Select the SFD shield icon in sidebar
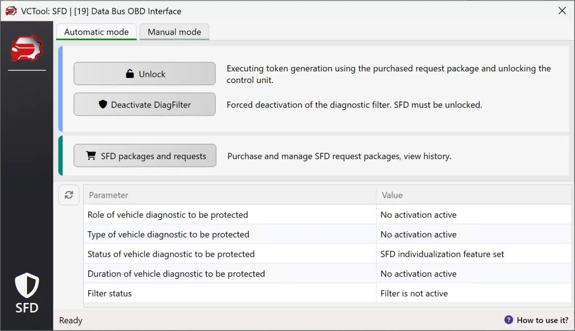Viewport: 575px width, 331px height. (26, 286)
